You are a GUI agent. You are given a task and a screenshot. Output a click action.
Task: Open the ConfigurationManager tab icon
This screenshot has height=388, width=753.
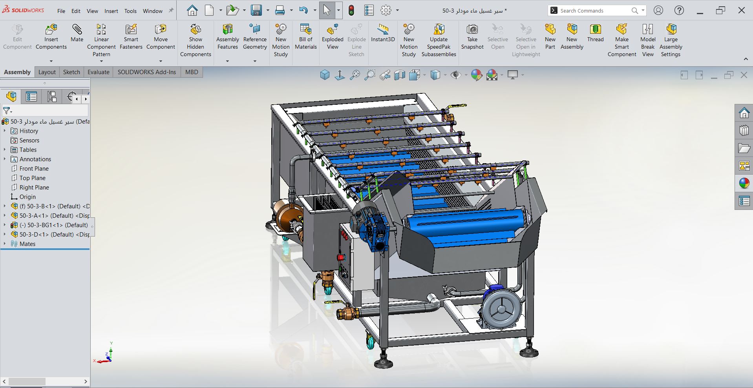(52, 97)
